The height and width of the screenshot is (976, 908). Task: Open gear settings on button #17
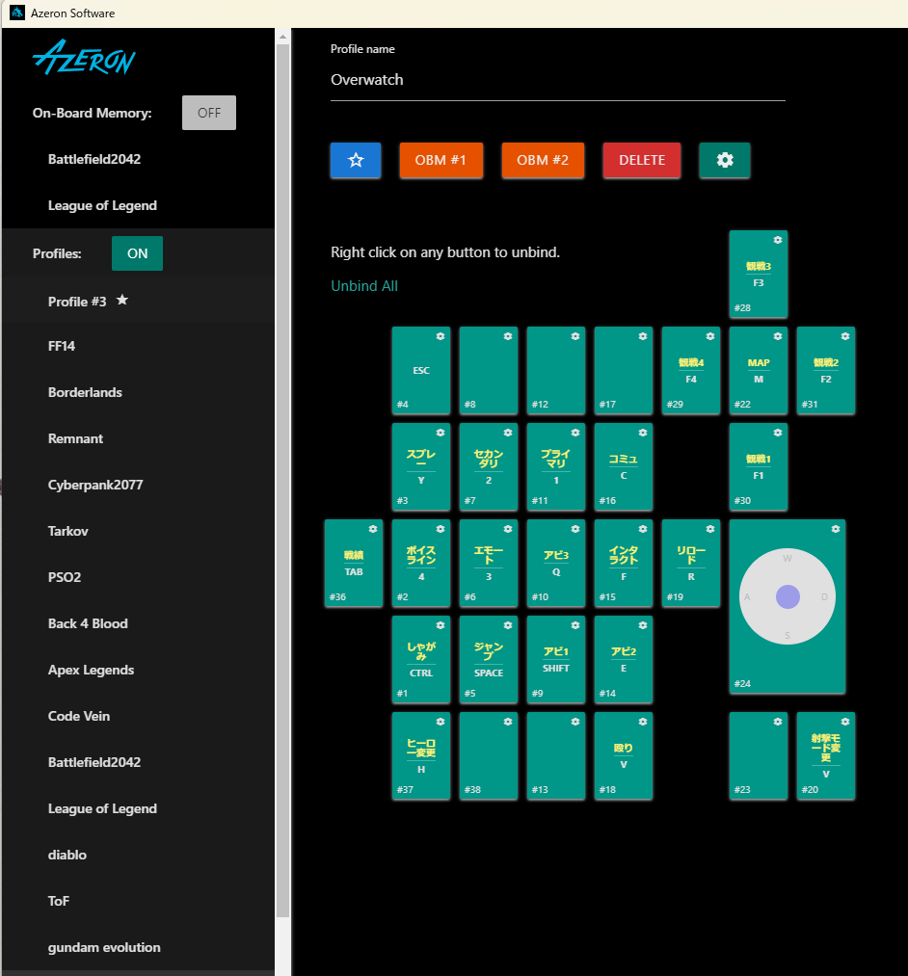[643, 336]
